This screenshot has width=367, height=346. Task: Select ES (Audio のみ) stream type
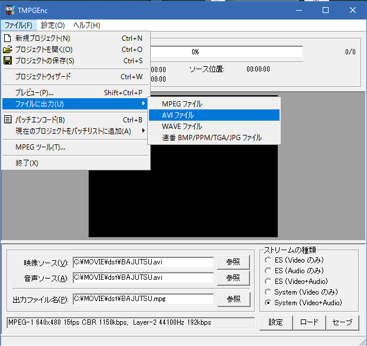pos(269,271)
